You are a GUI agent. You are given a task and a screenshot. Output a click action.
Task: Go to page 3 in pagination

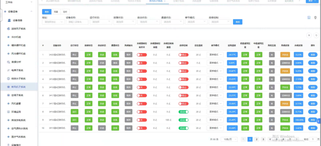click(x=263, y=139)
